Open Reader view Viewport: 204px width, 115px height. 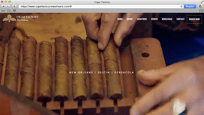(190, 6)
